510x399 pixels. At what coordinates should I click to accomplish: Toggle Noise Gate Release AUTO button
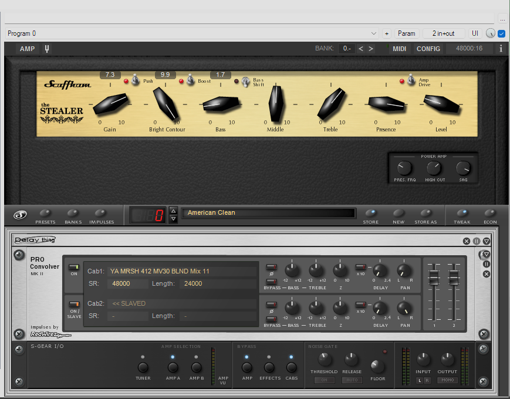click(352, 380)
